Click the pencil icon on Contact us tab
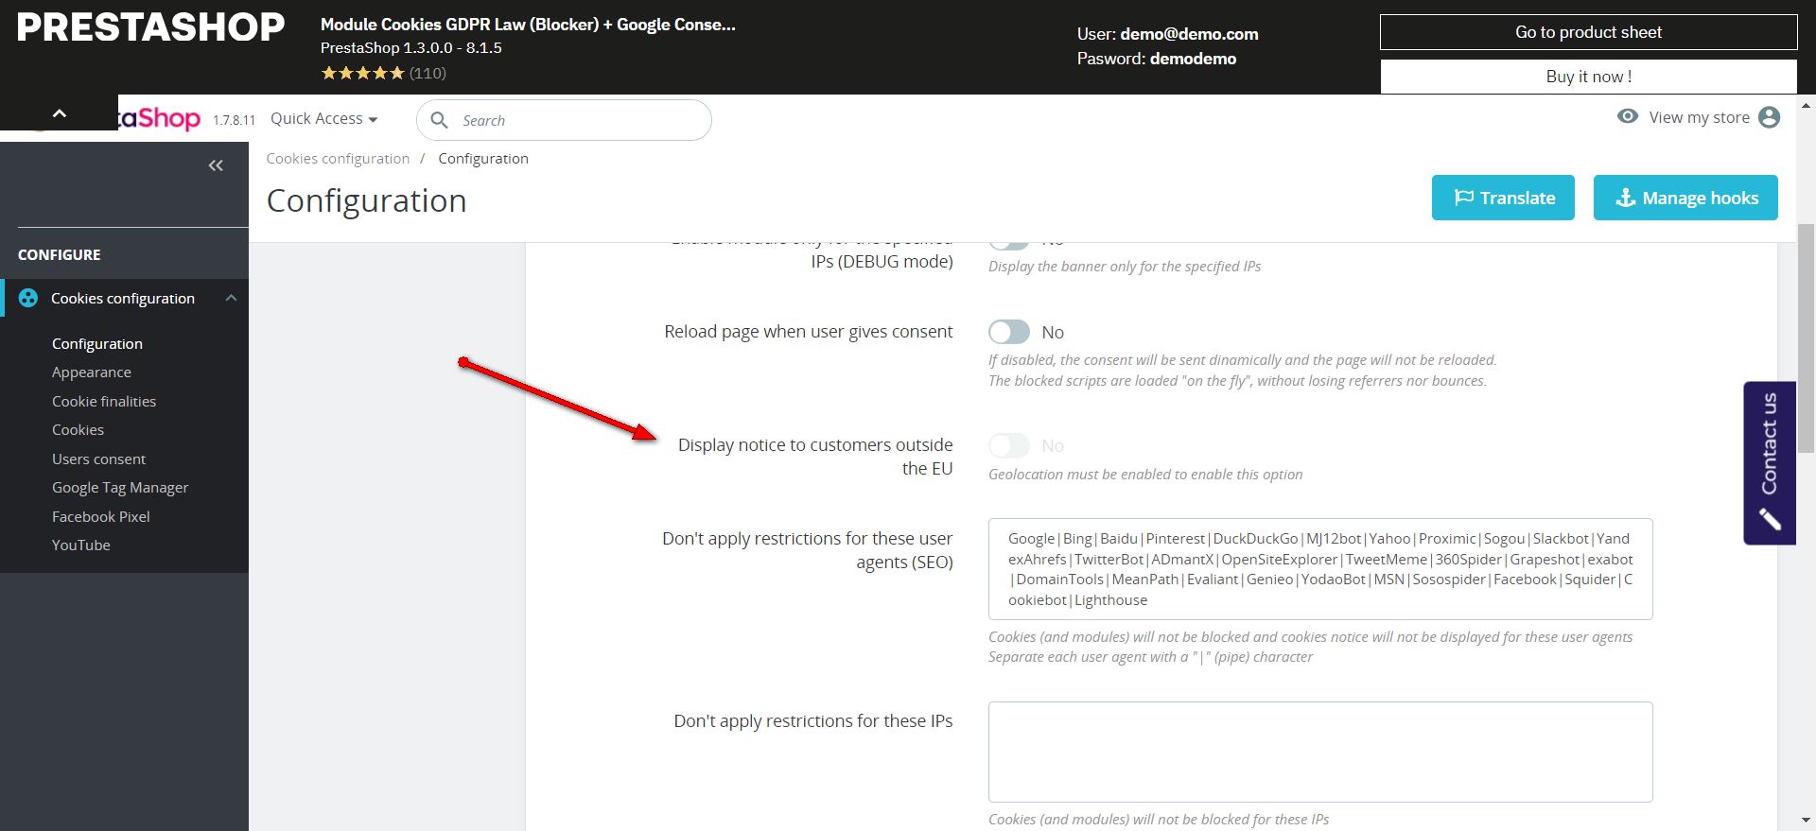This screenshot has width=1816, height=831. click(x=1770, y=519)
